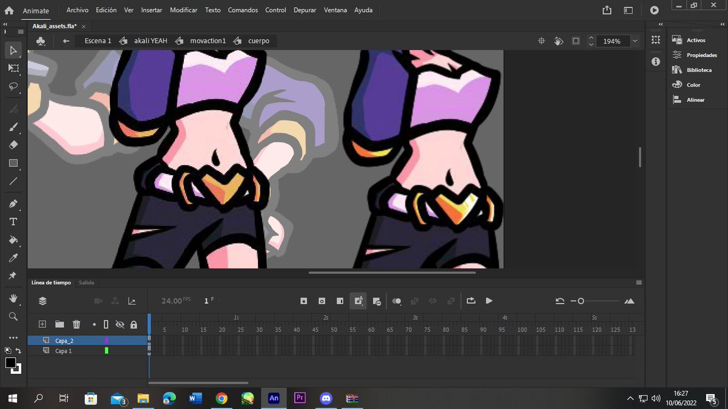Select the Hand tool
The height and width of the screenshot is (409, 728).
point(13,298)
